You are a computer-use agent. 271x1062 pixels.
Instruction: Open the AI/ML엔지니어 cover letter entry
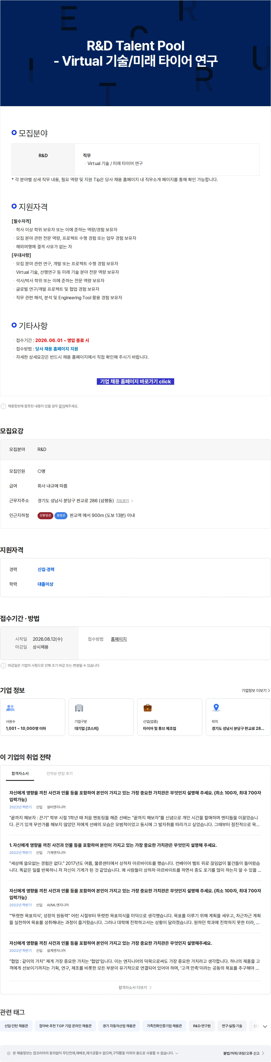point(135,907)
